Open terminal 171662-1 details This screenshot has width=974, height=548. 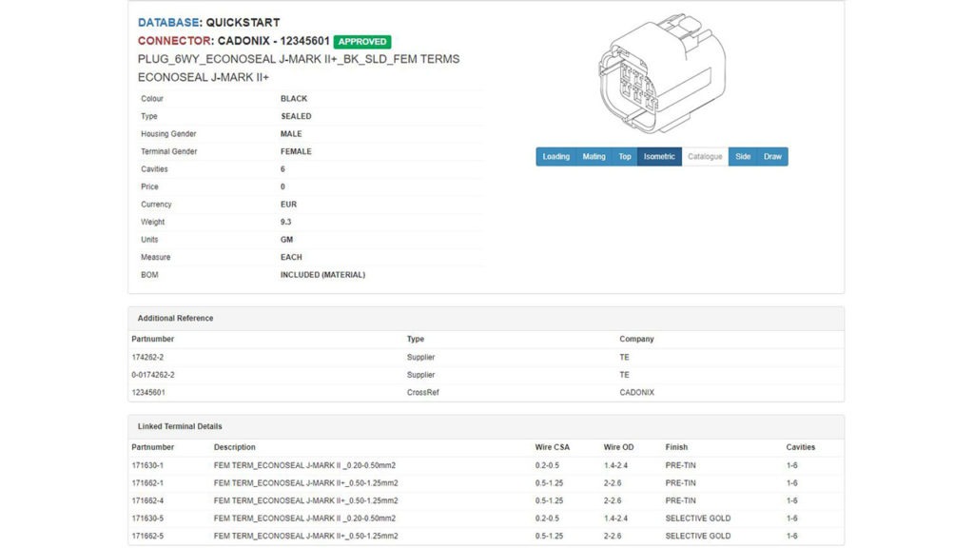(x=147, y=482)
